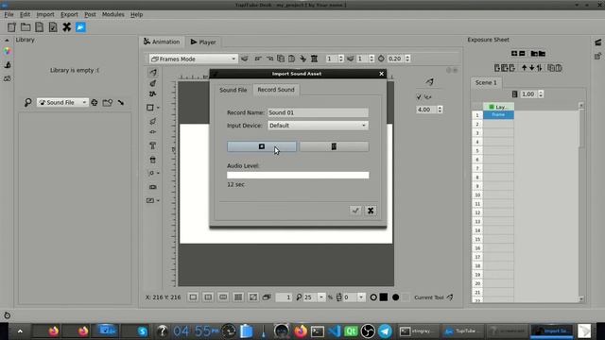Click the library search magnifier icon
The height and width of the screenshot is (340, 605).
click(27, 103)
